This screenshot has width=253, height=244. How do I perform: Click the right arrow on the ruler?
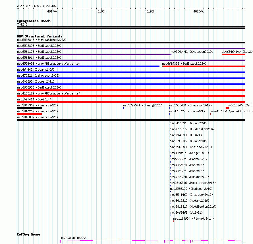pos(244,9)
